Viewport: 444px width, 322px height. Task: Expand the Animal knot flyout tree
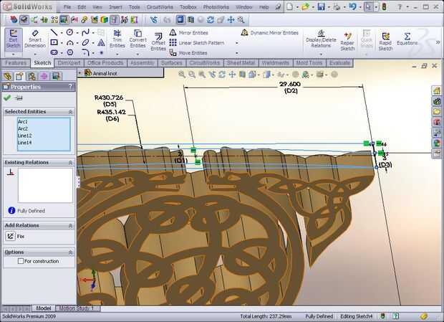[x=80, y=73]
